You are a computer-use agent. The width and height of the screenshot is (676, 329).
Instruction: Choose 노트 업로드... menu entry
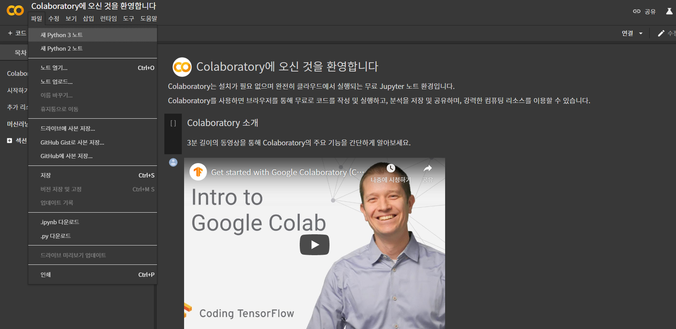(x=93, y=82)
